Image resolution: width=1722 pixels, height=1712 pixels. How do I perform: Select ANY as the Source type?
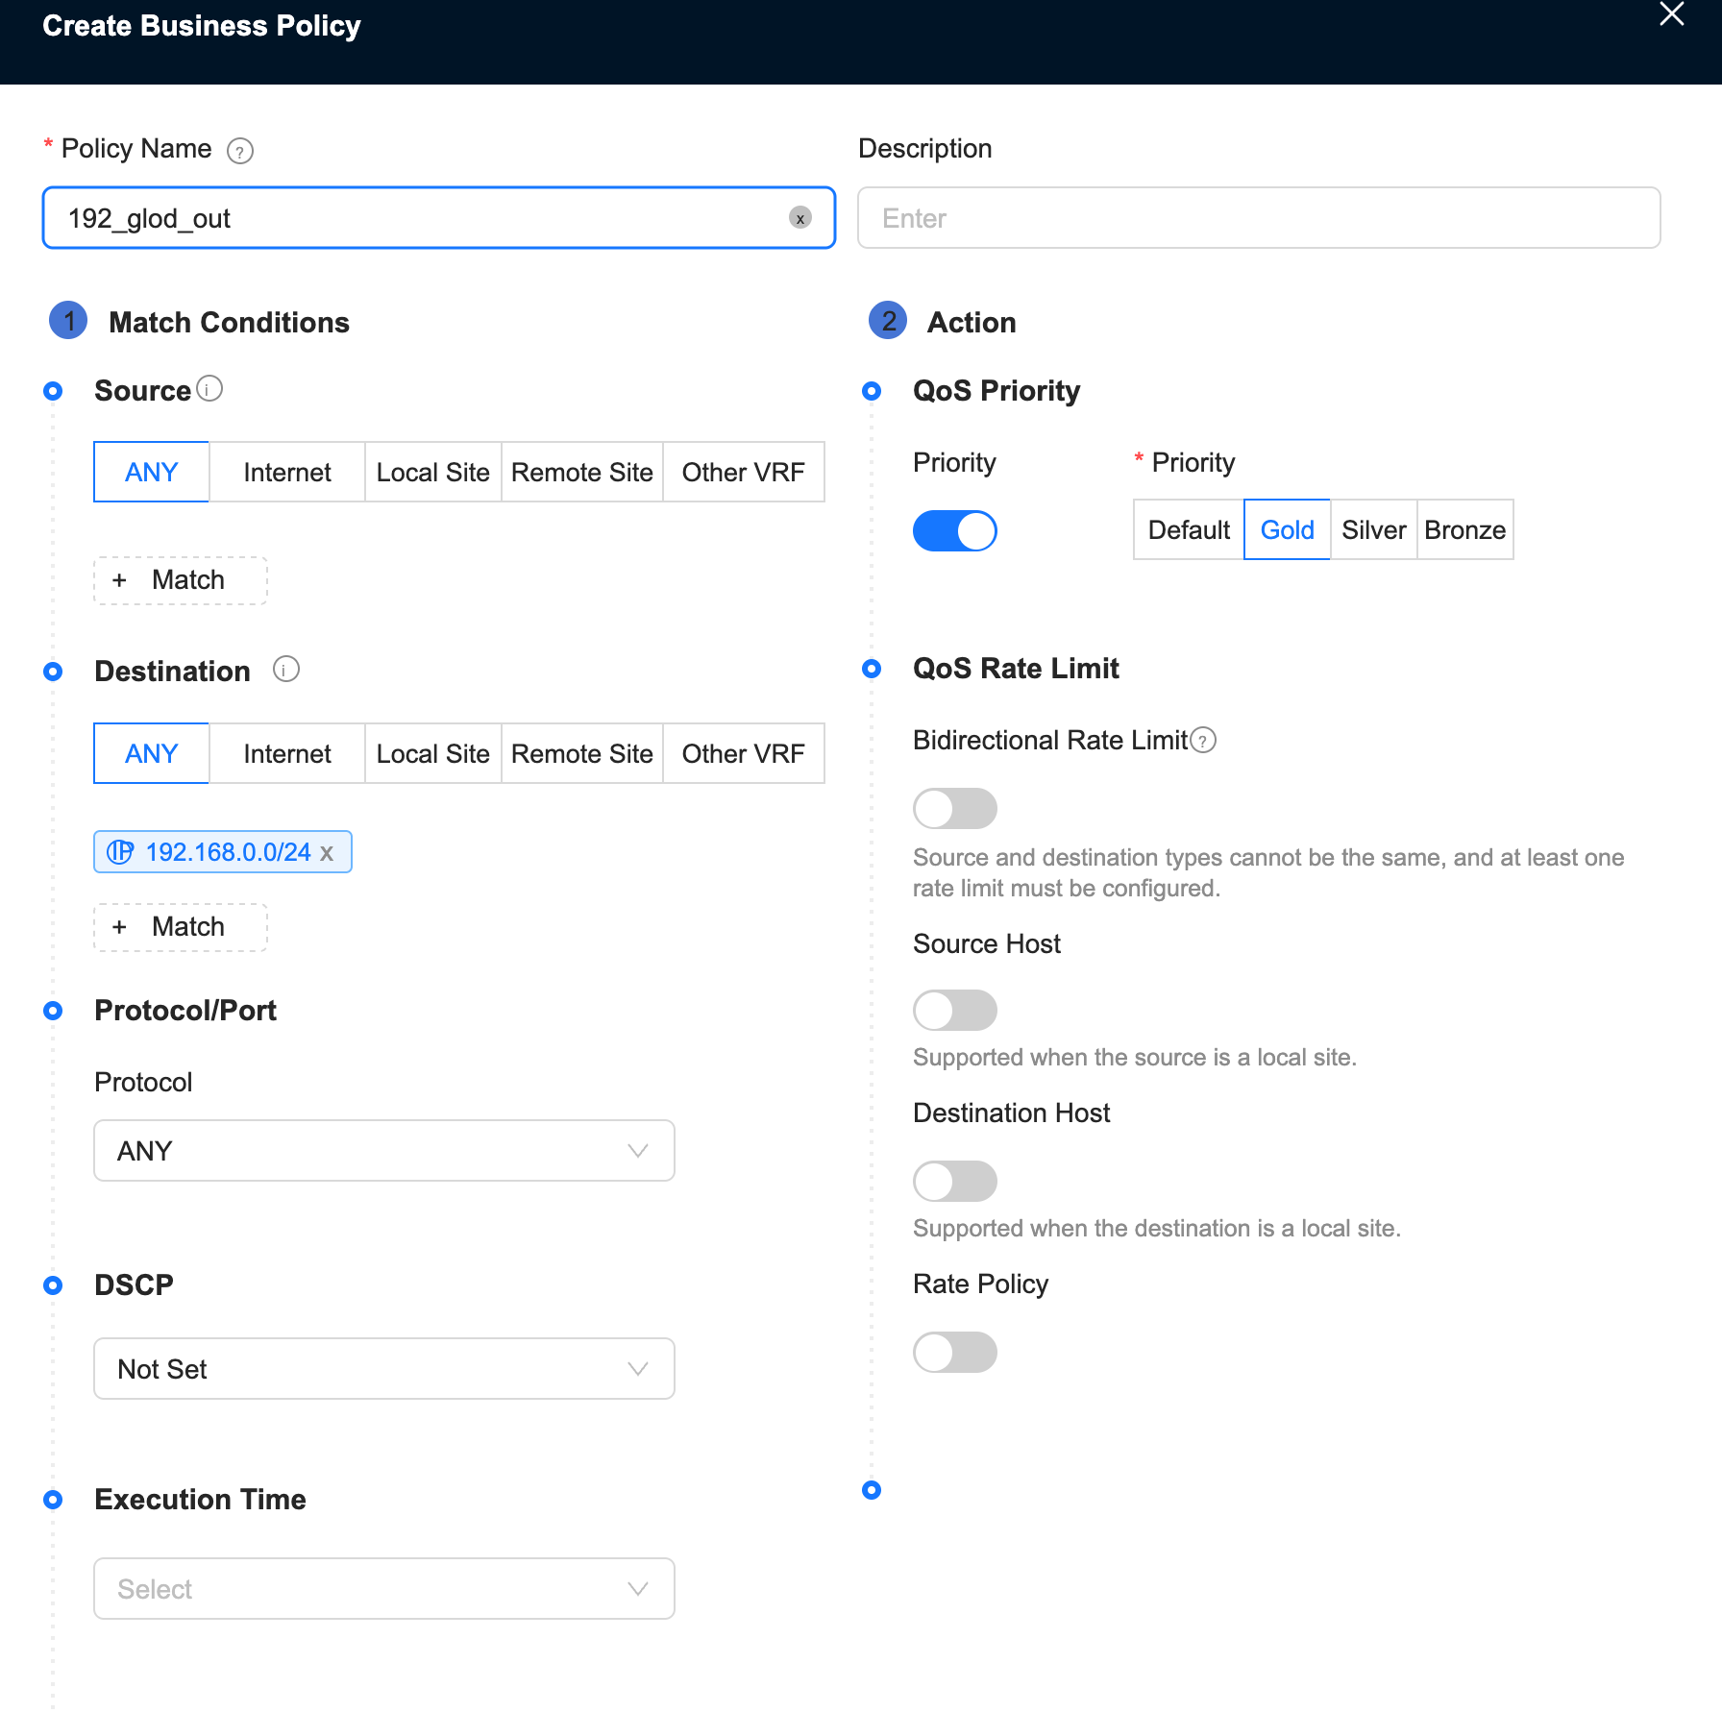pos(152,472)
